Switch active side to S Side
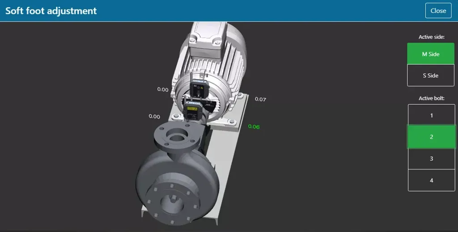 (431, 76)
